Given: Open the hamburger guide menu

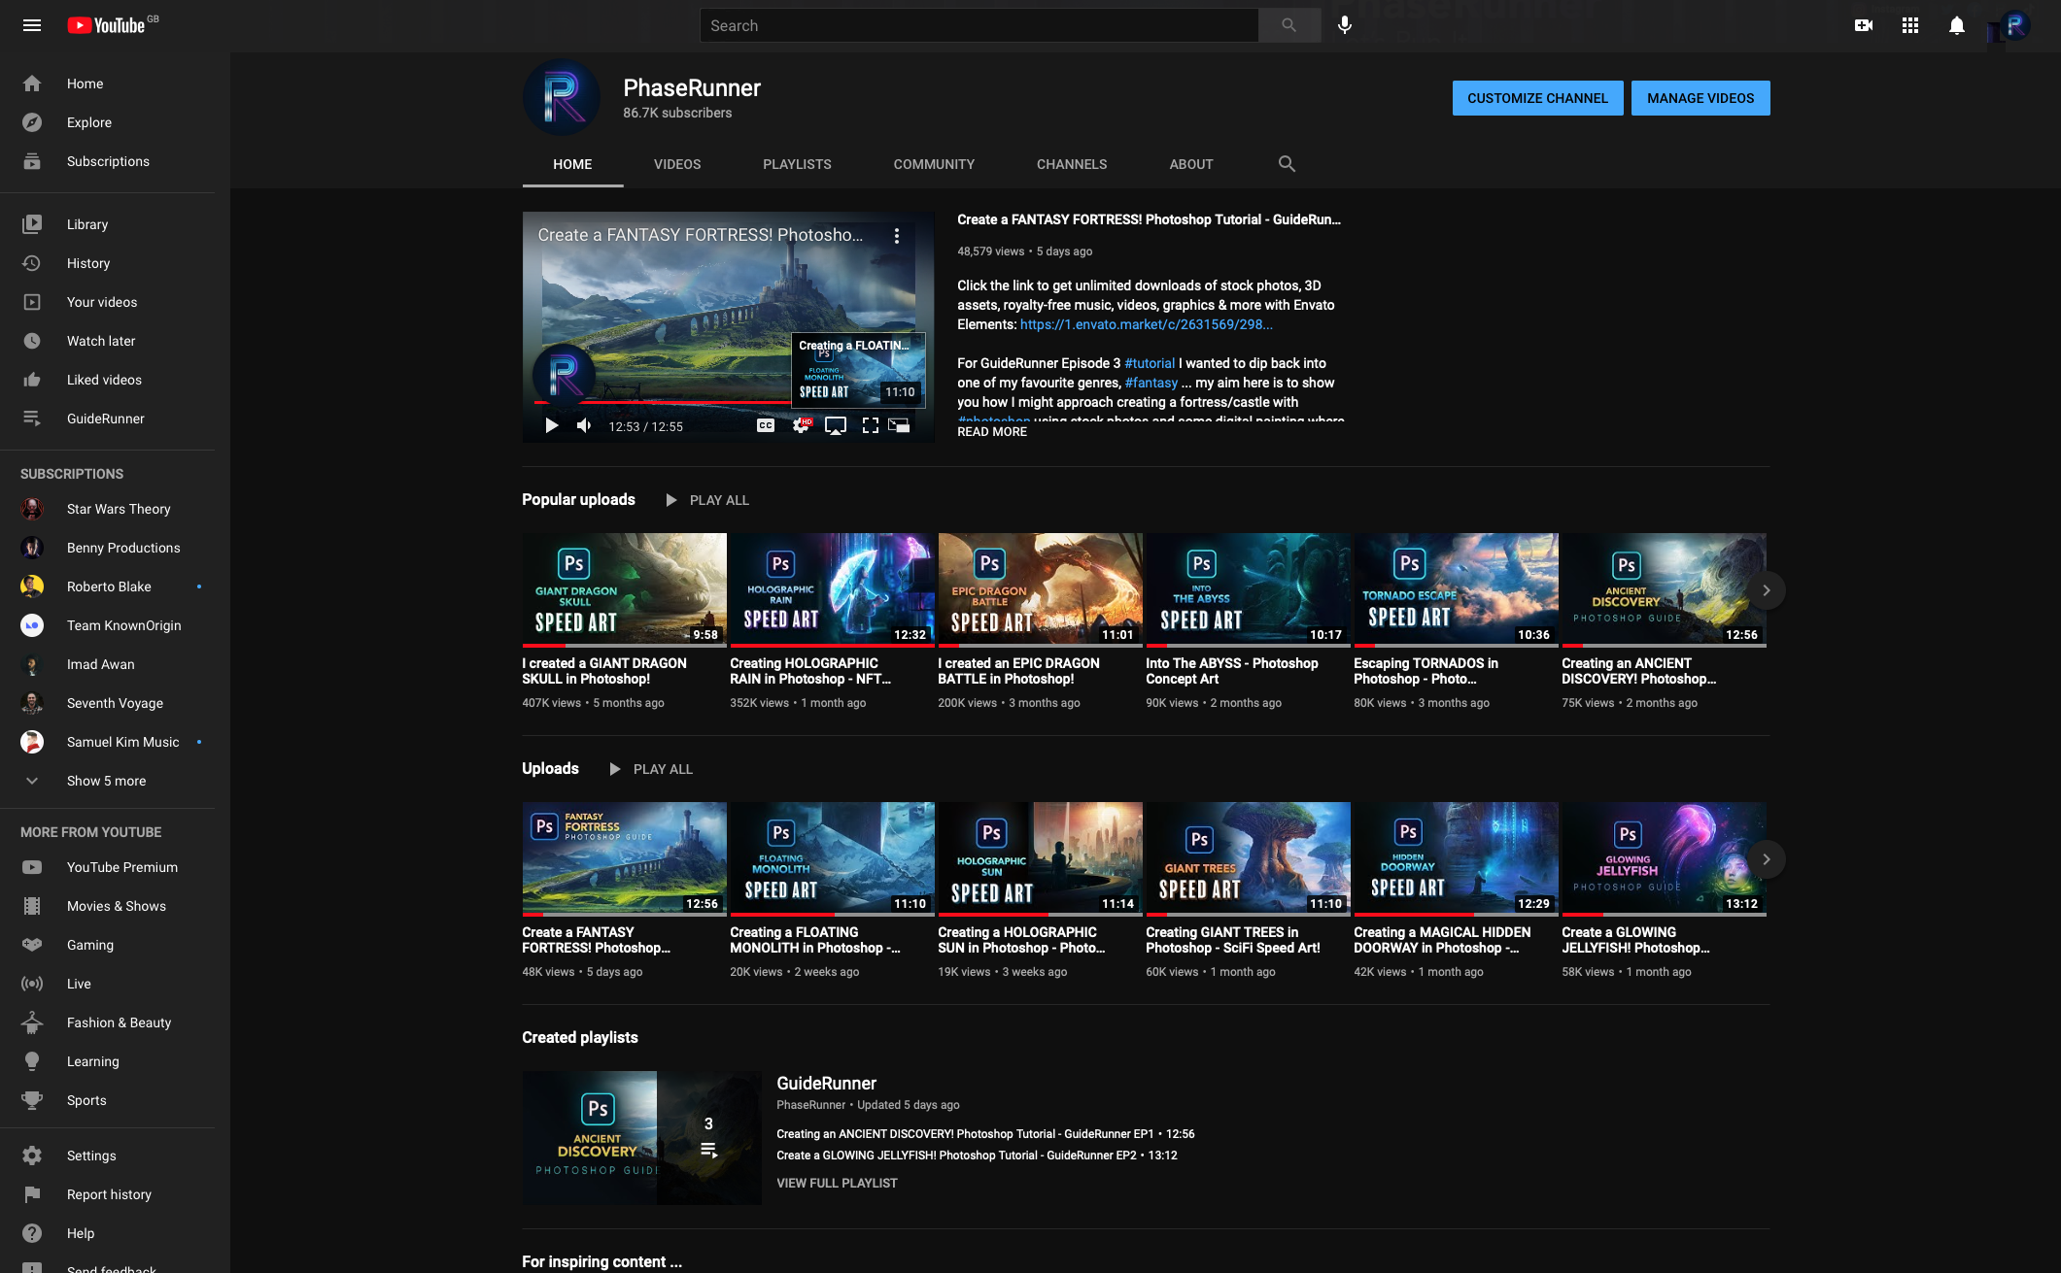Looking at the screenshot, I should click(32, 25).
